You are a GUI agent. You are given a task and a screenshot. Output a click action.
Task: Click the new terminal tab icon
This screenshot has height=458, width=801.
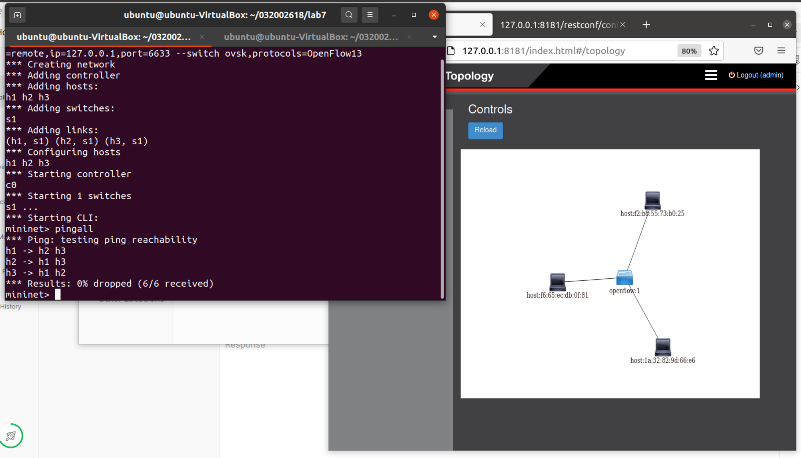[x=17, y=15]
